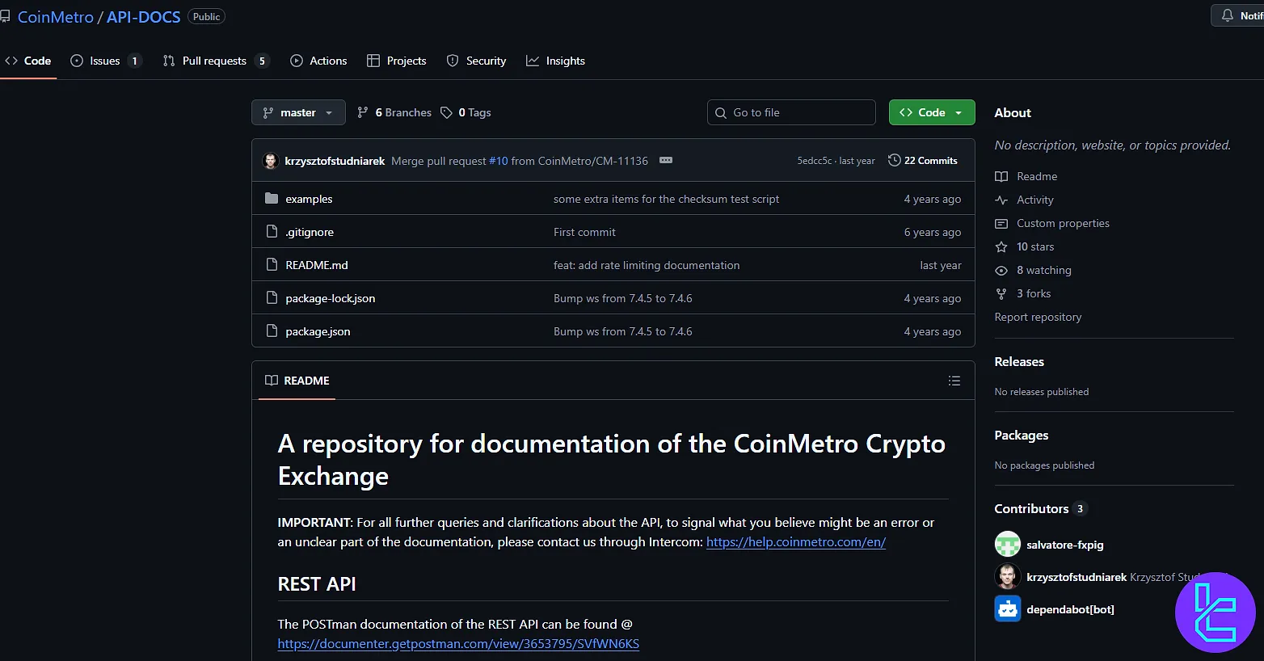Go to the Pull requests tab
Screen dimensions: 1264x661
point(216,61)
